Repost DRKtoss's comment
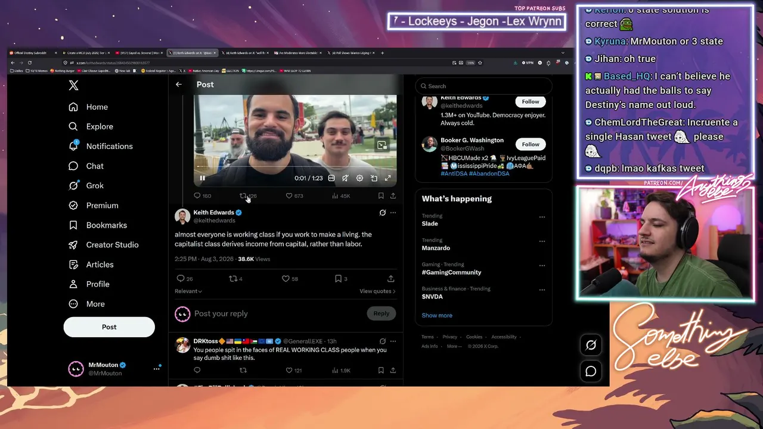This screenshot has width=763, height=429. tap(243, 370)
